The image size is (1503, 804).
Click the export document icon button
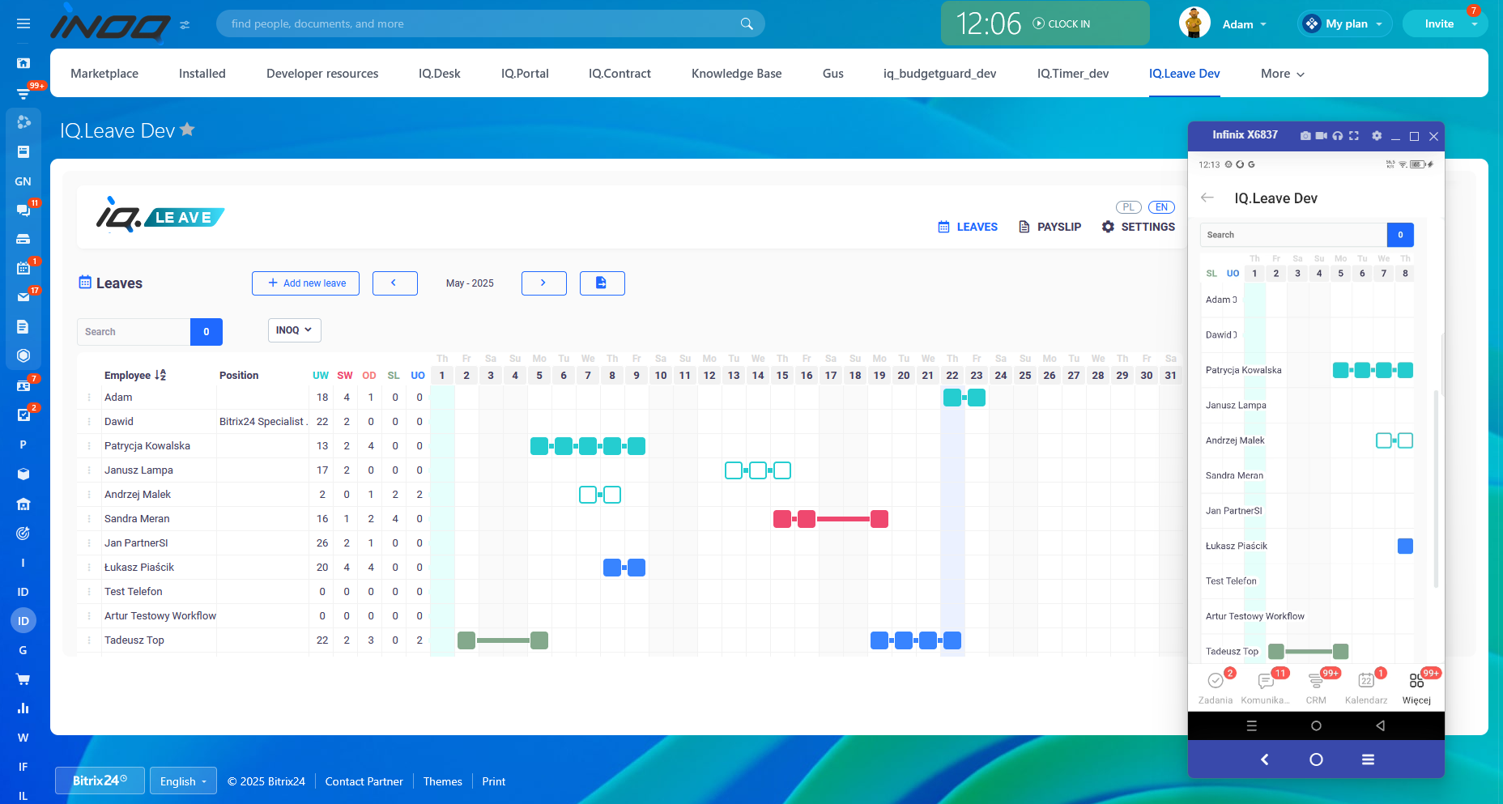click(x=602, y=283)
